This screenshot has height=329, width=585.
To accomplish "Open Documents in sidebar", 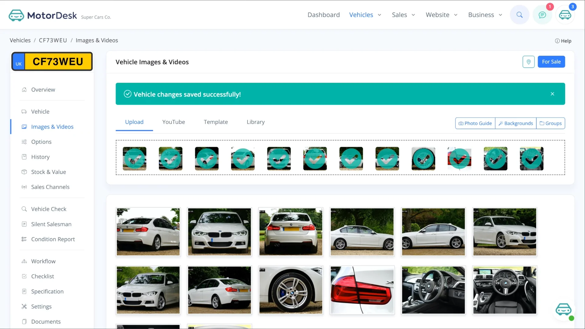I will pos(46,322).
